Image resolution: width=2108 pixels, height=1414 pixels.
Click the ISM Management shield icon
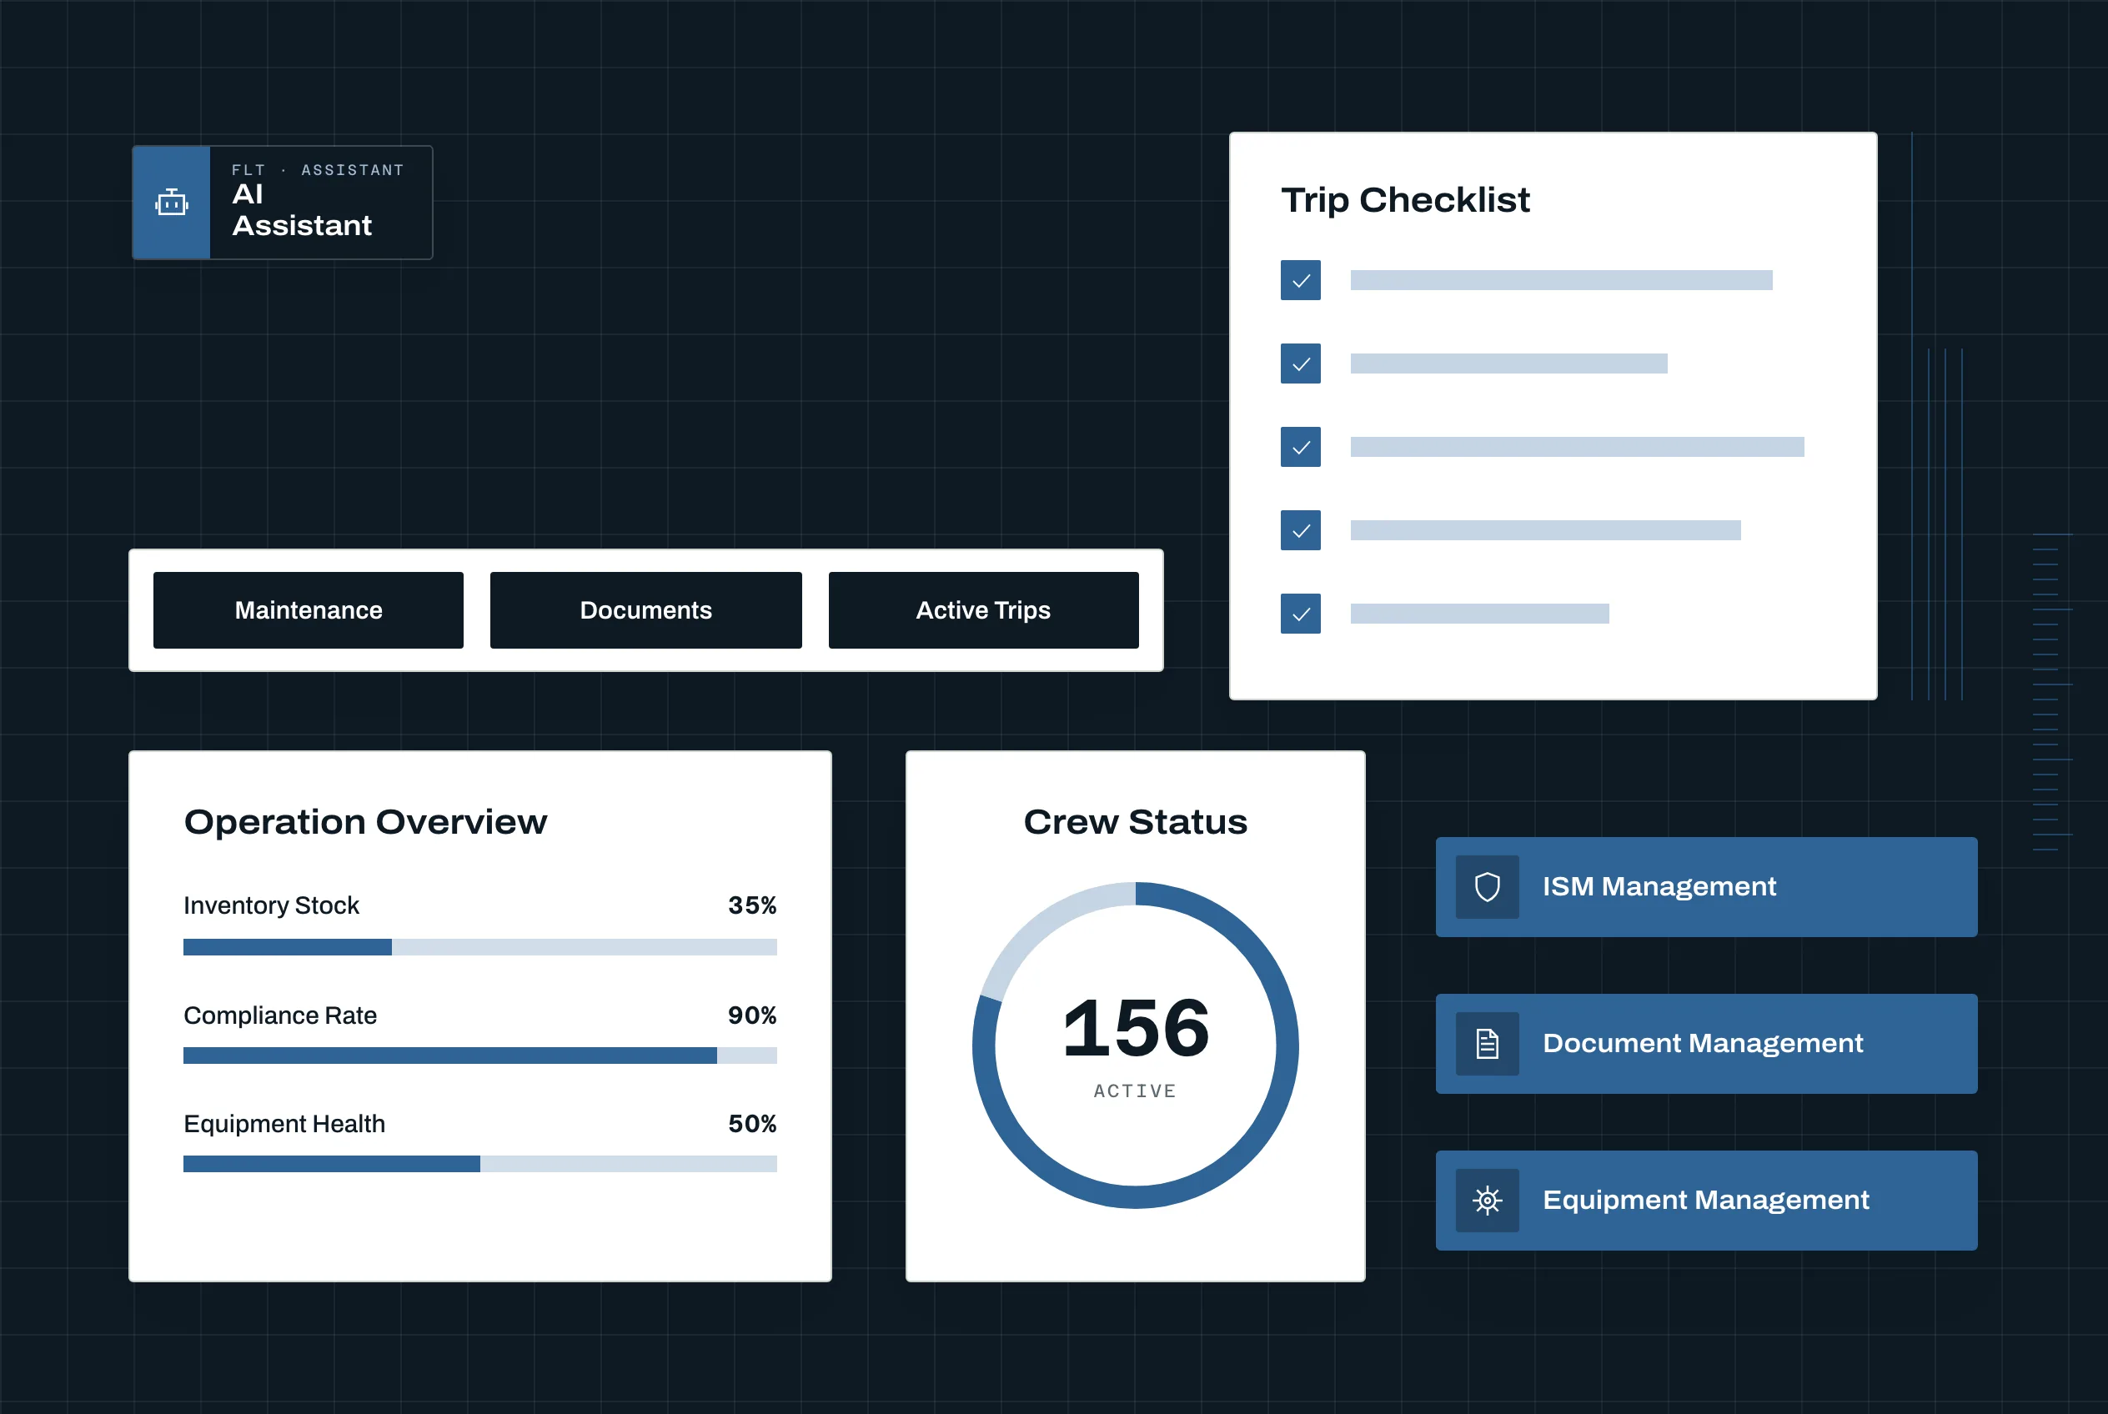pos(1487,886)
